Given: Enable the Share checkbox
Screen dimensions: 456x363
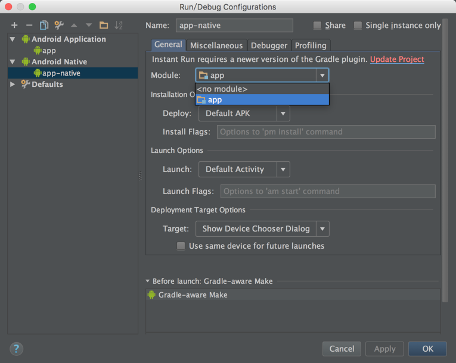Looking at the screenshot, I should (317, 26).
